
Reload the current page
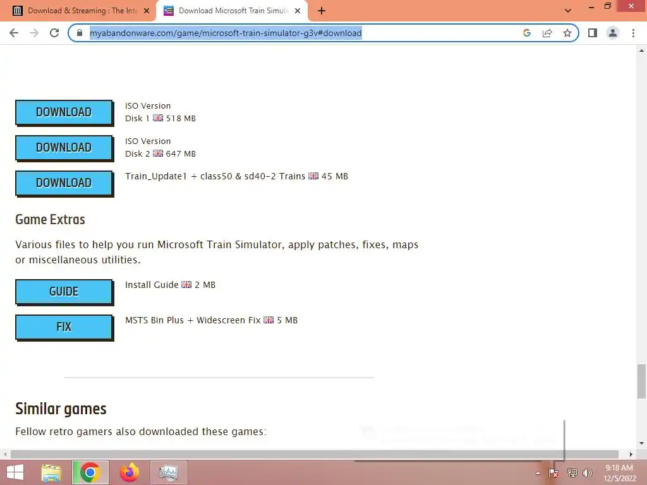(54, 33)
